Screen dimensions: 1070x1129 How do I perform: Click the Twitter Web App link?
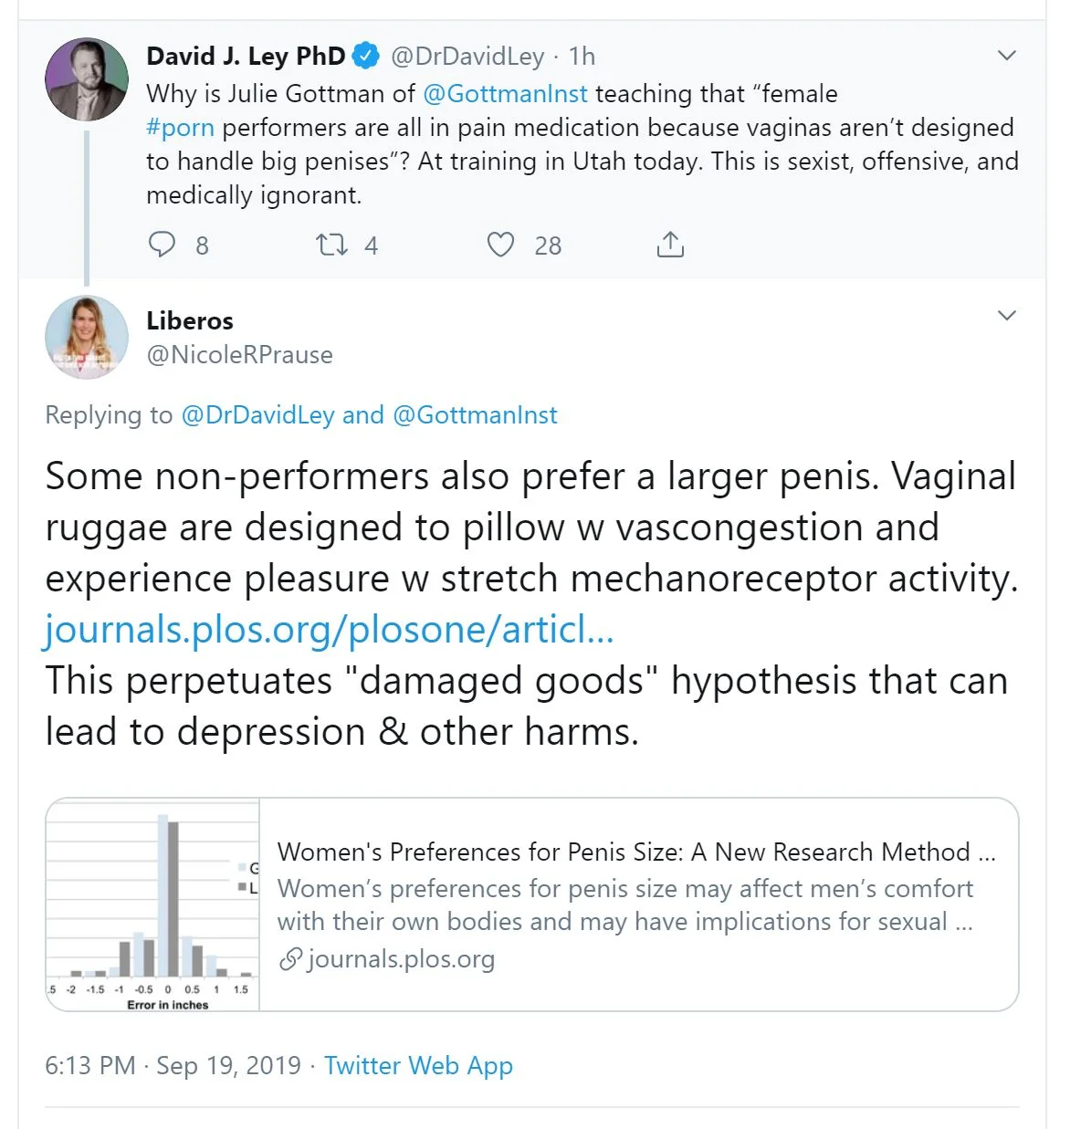(x=418, y=1065)
